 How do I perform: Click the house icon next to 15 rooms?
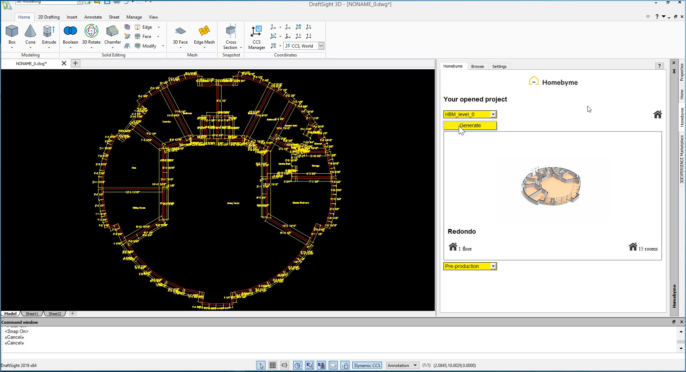tap(633, 247)
